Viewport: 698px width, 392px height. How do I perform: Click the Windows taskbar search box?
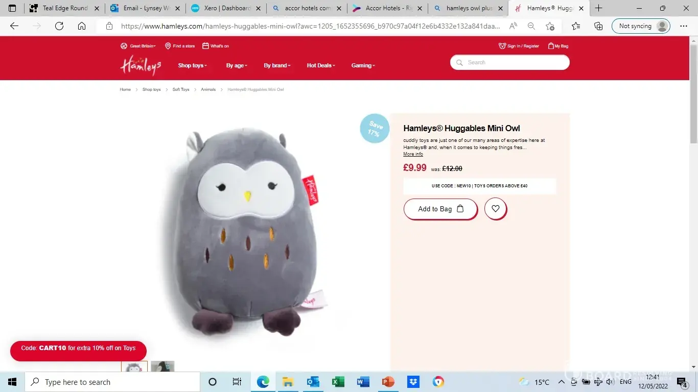[112, 382]
